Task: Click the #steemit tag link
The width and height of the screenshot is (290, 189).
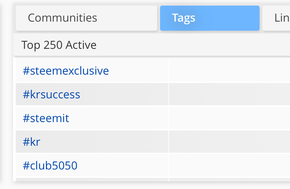Action: 46,118
